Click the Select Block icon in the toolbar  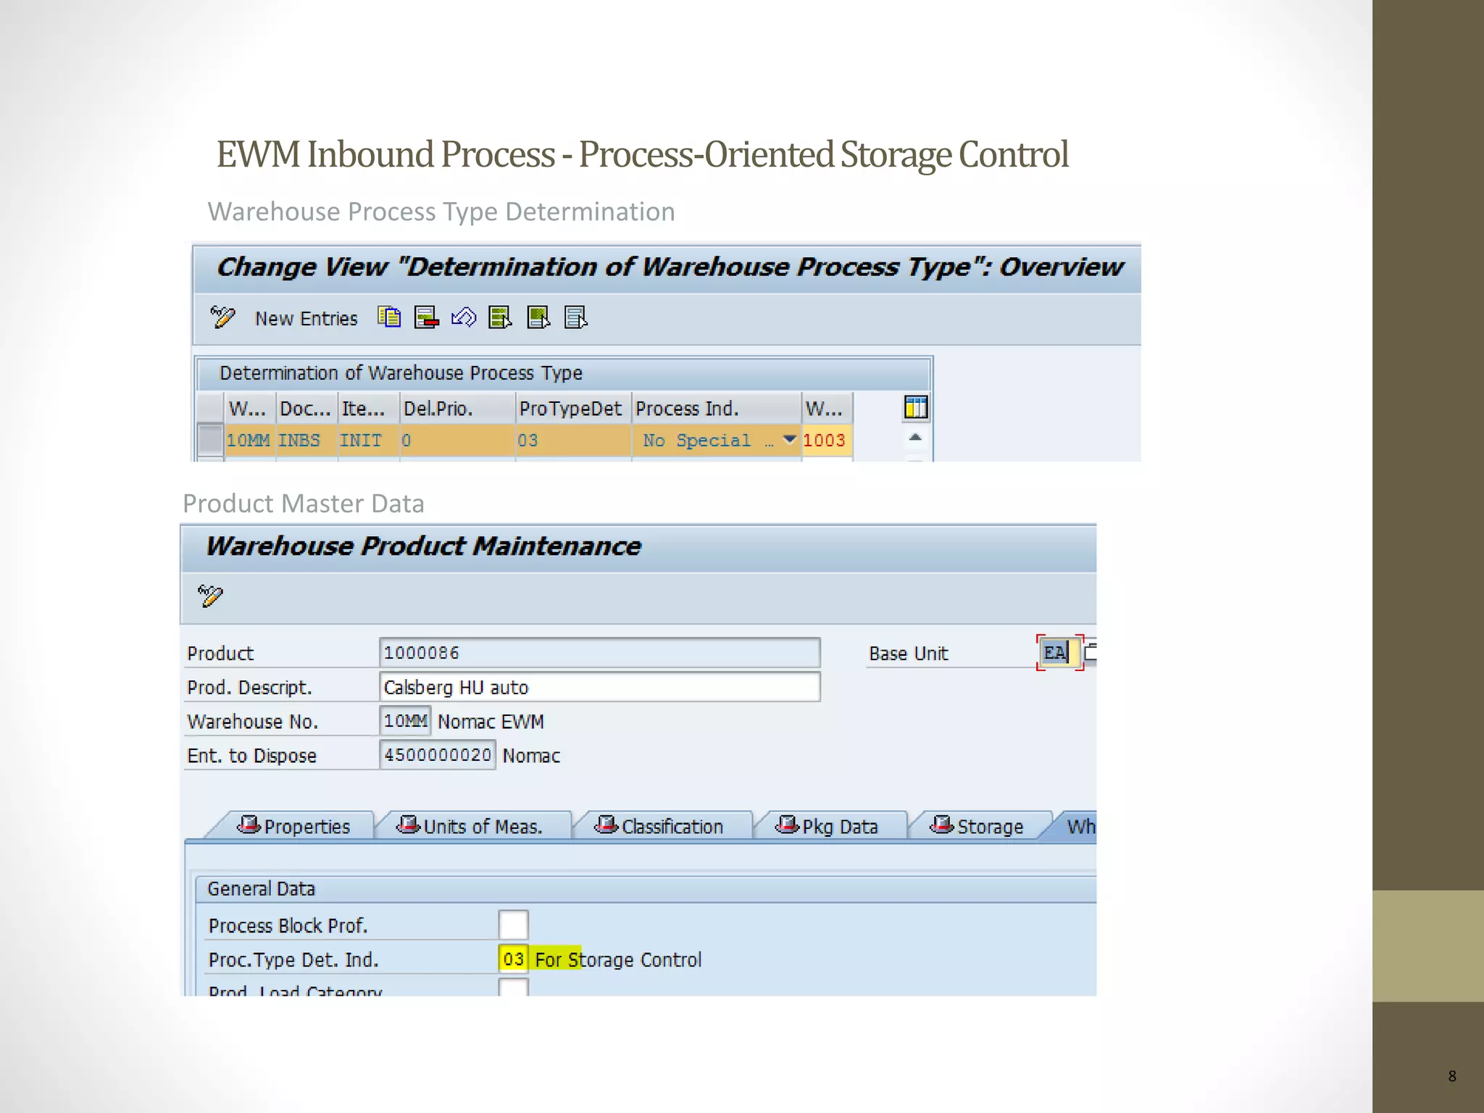[x=538, y=317]
